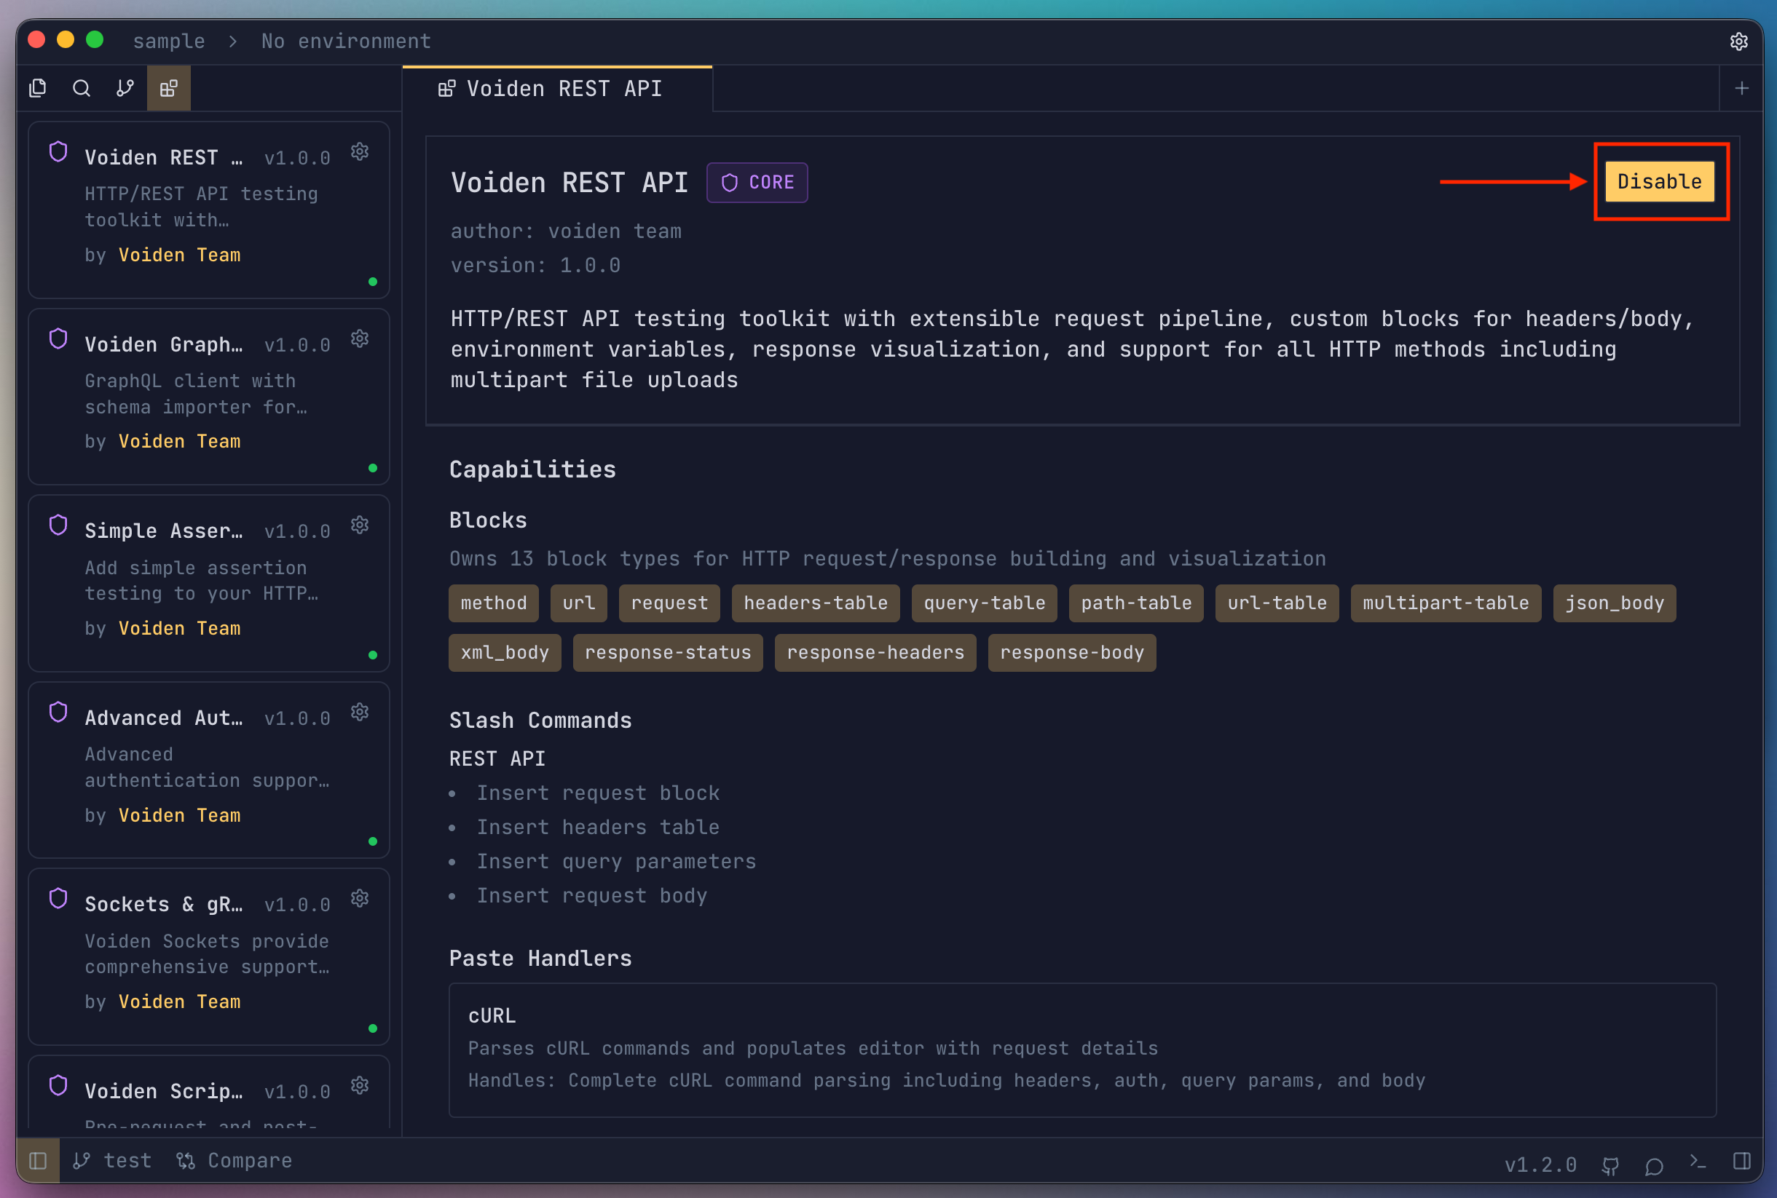Open the file explorer in the sidebar
The height and width of the screenshot is (1198, 1777).
(38, 88)
